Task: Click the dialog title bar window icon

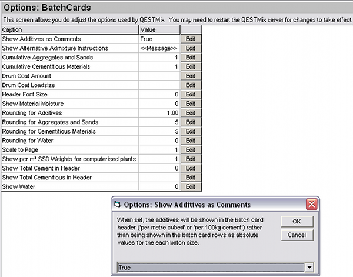Action: click(x=117, y=205)
